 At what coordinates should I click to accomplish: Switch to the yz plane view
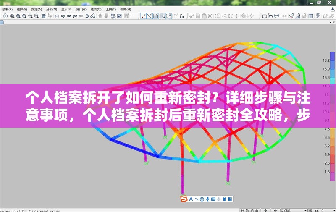tap(75, 16)
